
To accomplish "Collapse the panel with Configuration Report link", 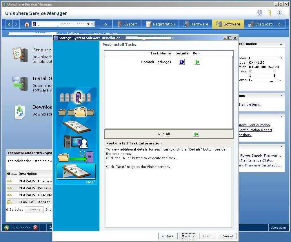I will (x=281, y=117).
